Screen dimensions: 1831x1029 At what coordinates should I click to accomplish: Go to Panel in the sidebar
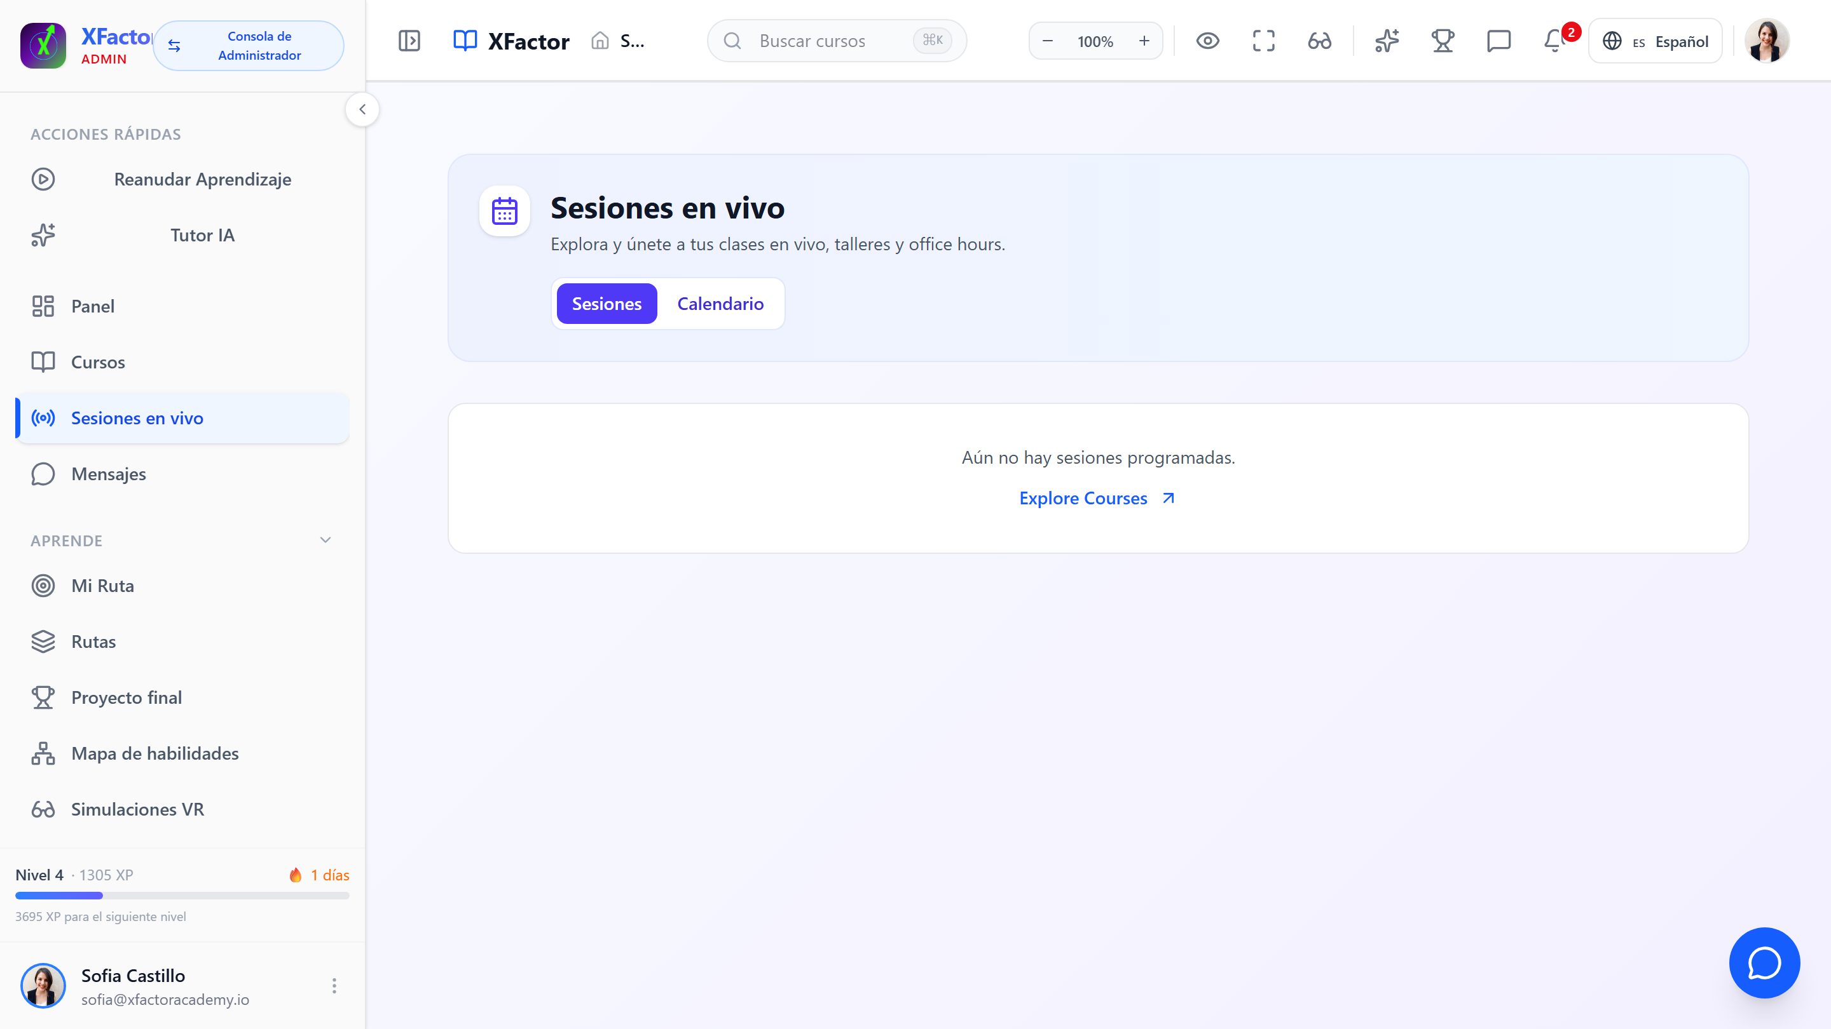click(x=182, y=306)
